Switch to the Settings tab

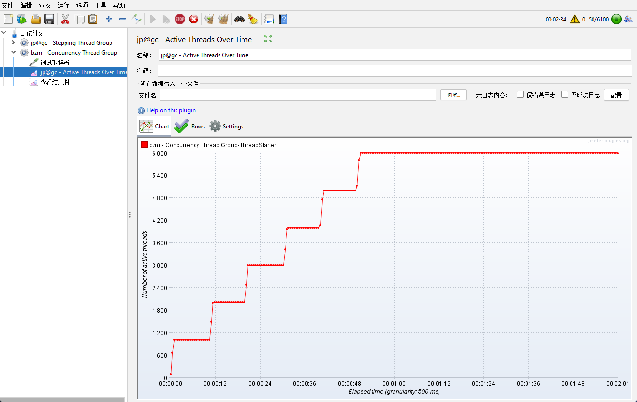click(226, 127)
